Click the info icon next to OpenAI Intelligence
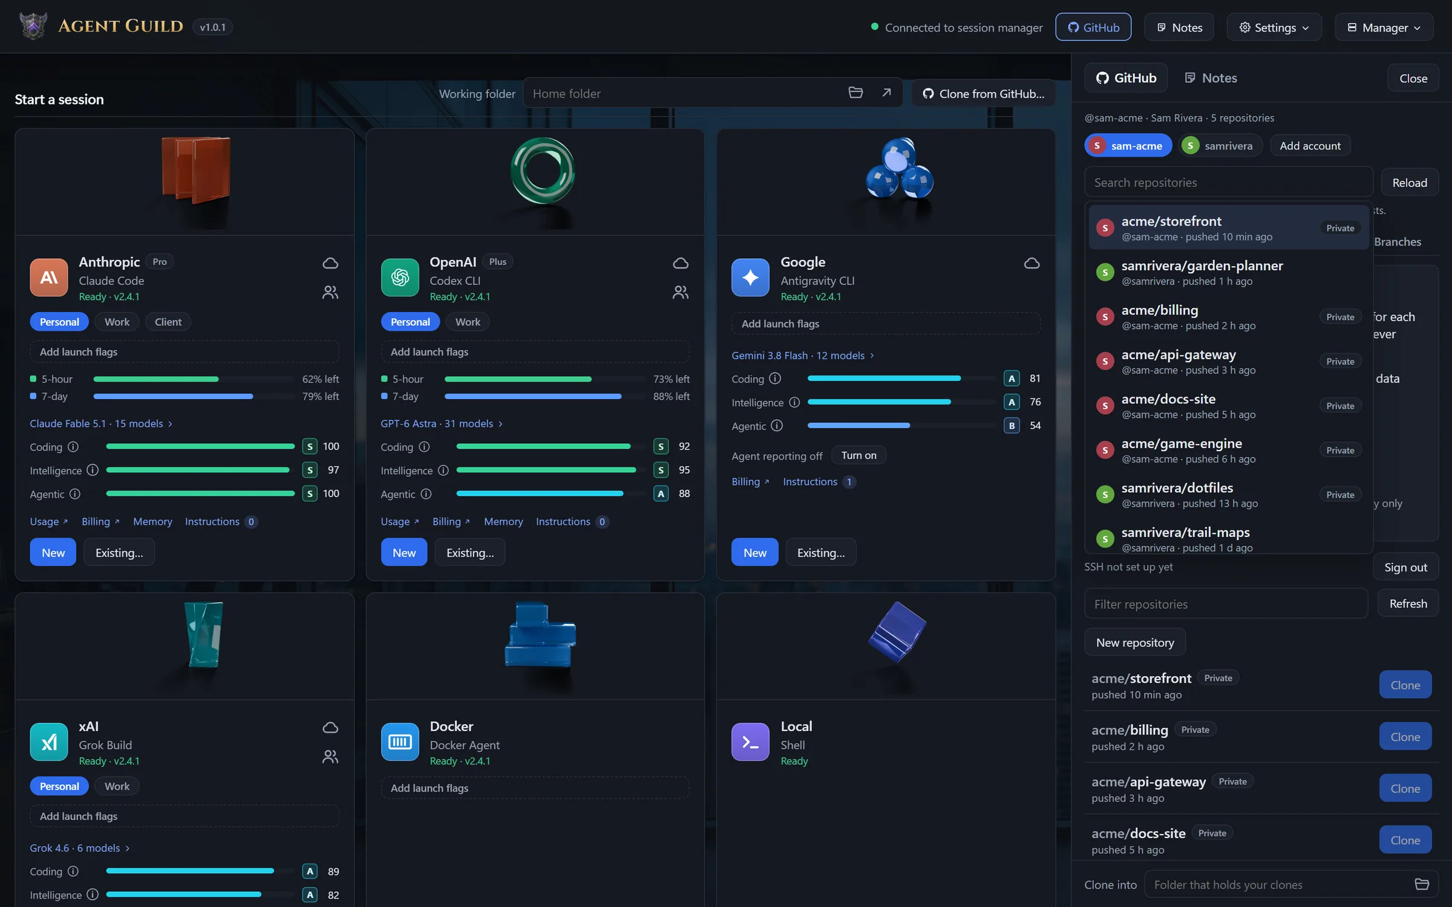This screenshot has width=1452, height=907. (443, 470)
